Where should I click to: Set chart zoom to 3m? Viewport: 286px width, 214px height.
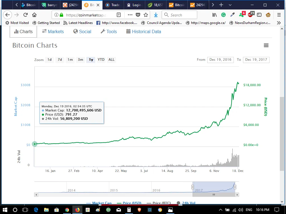point(80,60)
